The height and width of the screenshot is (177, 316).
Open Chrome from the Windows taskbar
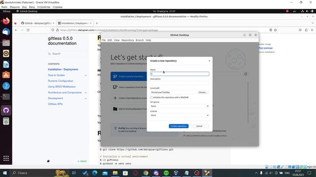(x=146, y=173)
